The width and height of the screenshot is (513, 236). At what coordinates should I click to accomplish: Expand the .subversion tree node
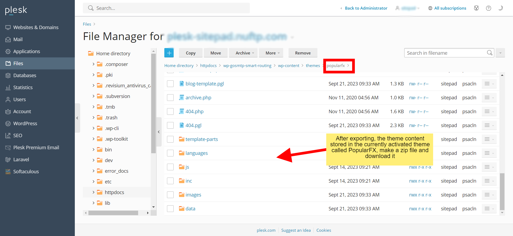click(x=93, y=96)
